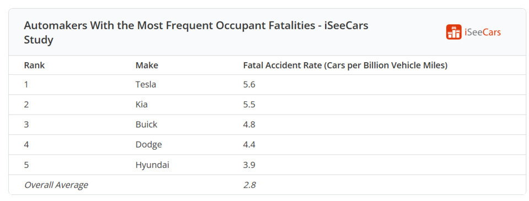Select the table title heading text

point(196,32)
